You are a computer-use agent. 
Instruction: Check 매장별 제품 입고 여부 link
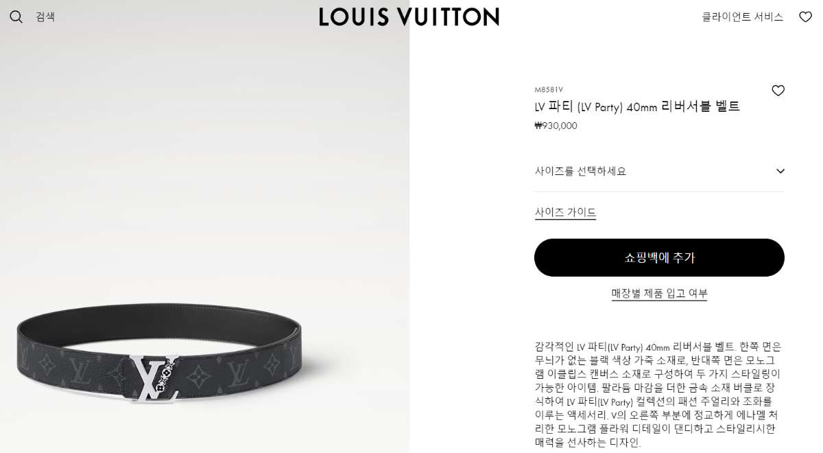click(x=659, y=293)
